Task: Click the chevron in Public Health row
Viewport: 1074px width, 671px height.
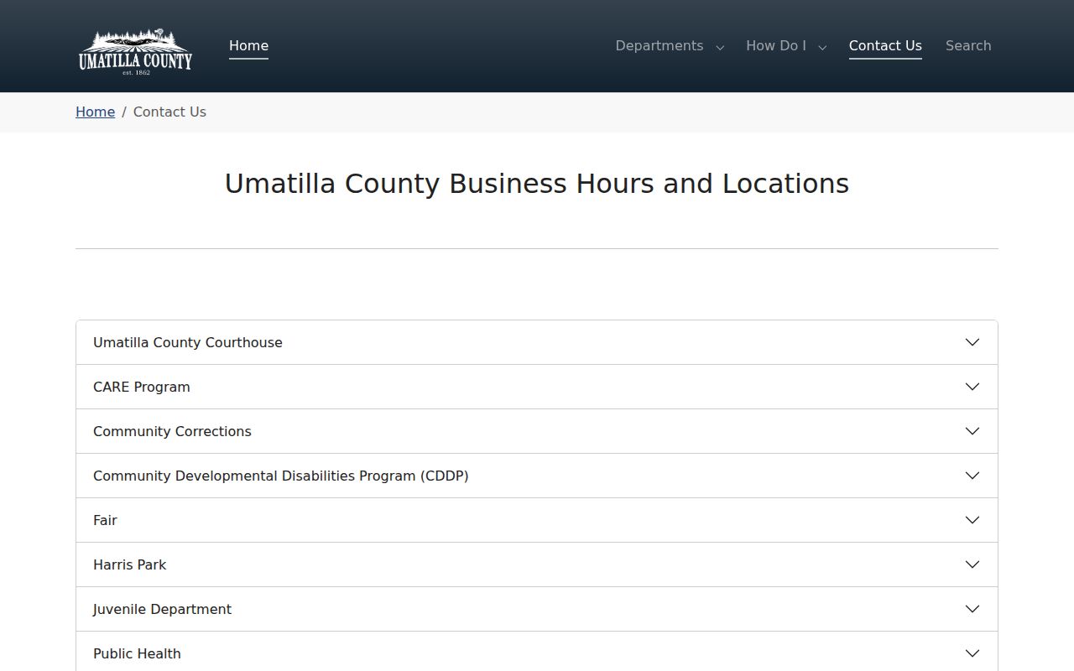Action: (x=972, y=653)
